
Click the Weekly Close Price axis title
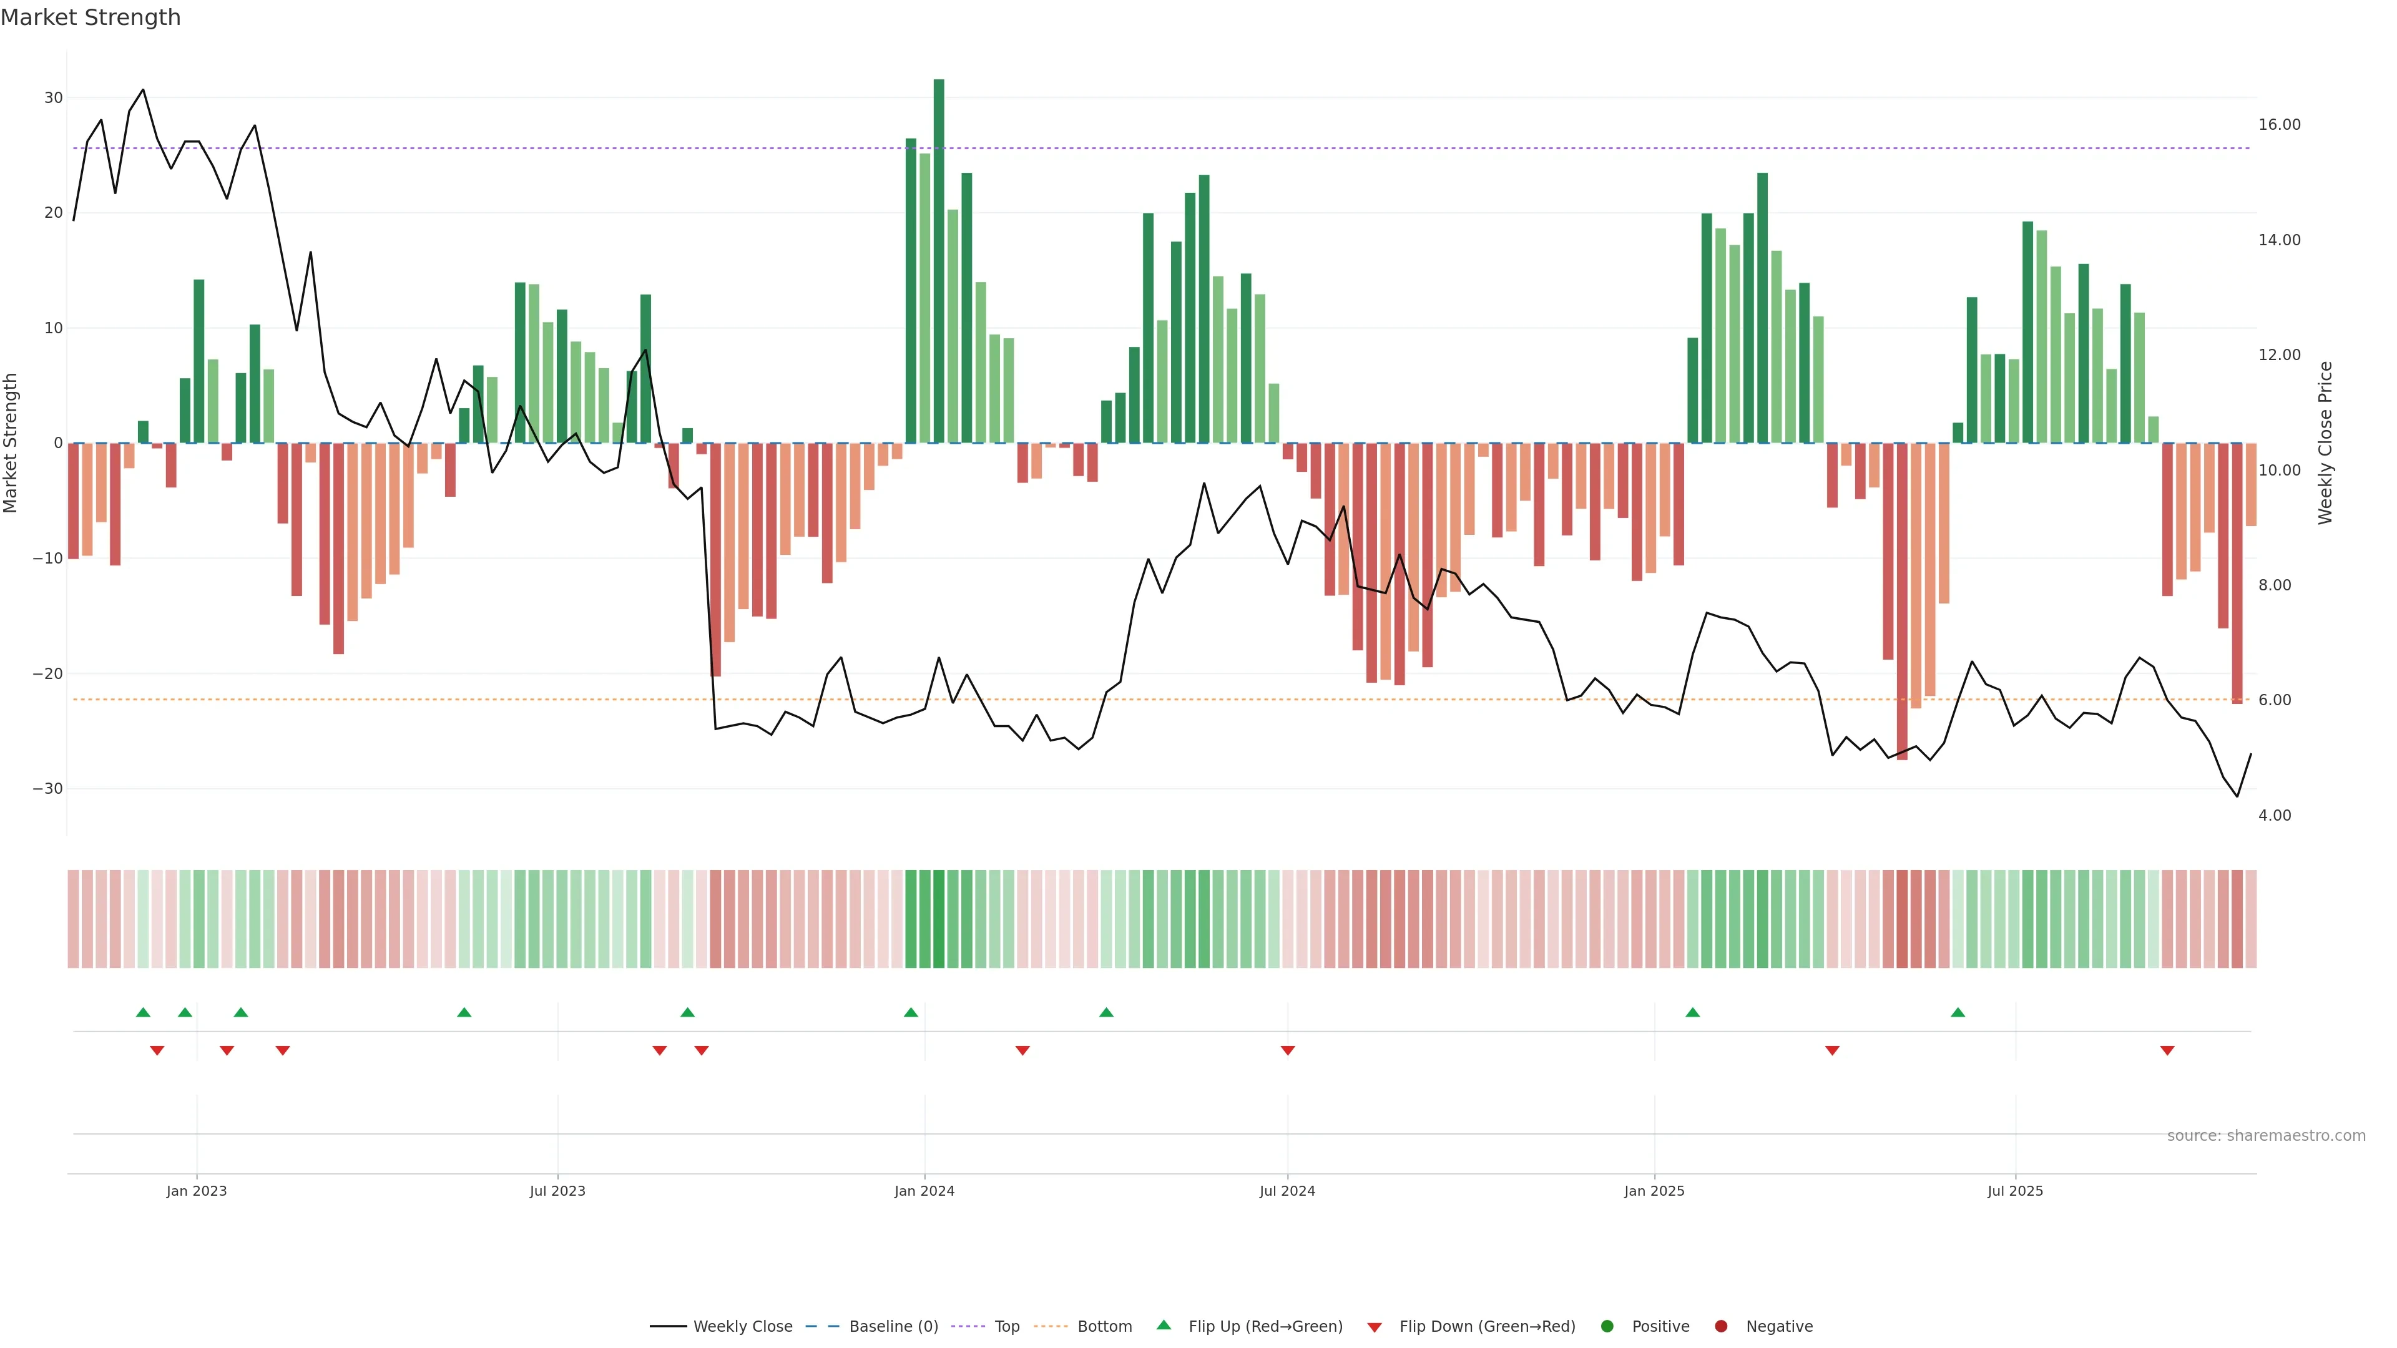[2325, 443]
